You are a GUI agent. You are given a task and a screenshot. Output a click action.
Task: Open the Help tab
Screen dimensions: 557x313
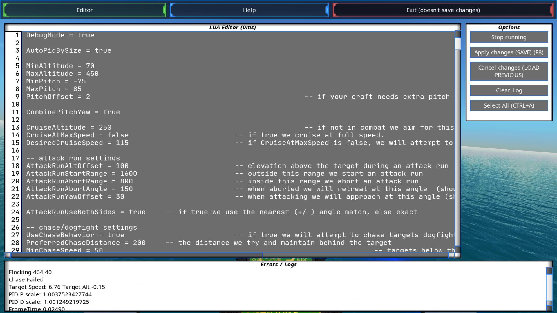tap(249, 10)
